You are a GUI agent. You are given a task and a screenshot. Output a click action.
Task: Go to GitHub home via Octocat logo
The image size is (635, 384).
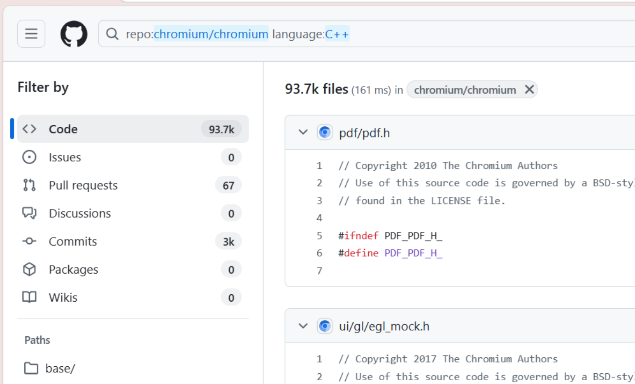pos(74,34)
